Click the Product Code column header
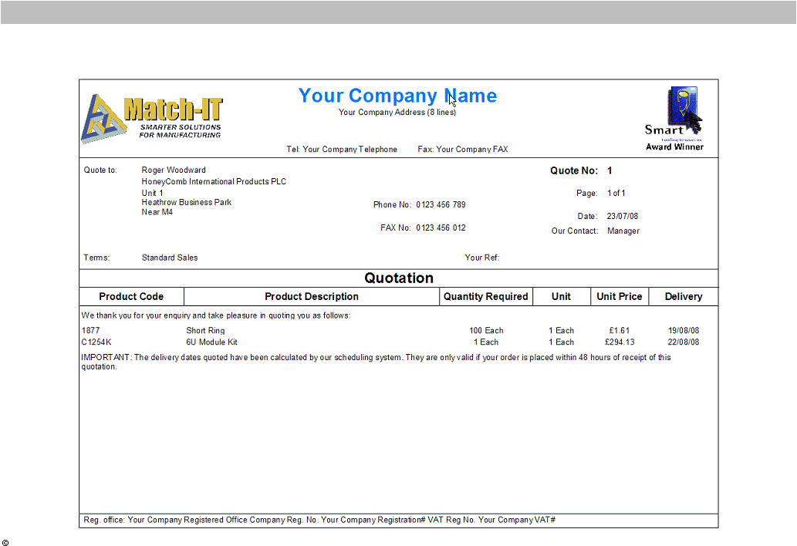 pyautogui.click(x=131, y=297)
